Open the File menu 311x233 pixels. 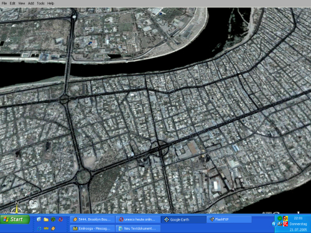tap(4, 3)
